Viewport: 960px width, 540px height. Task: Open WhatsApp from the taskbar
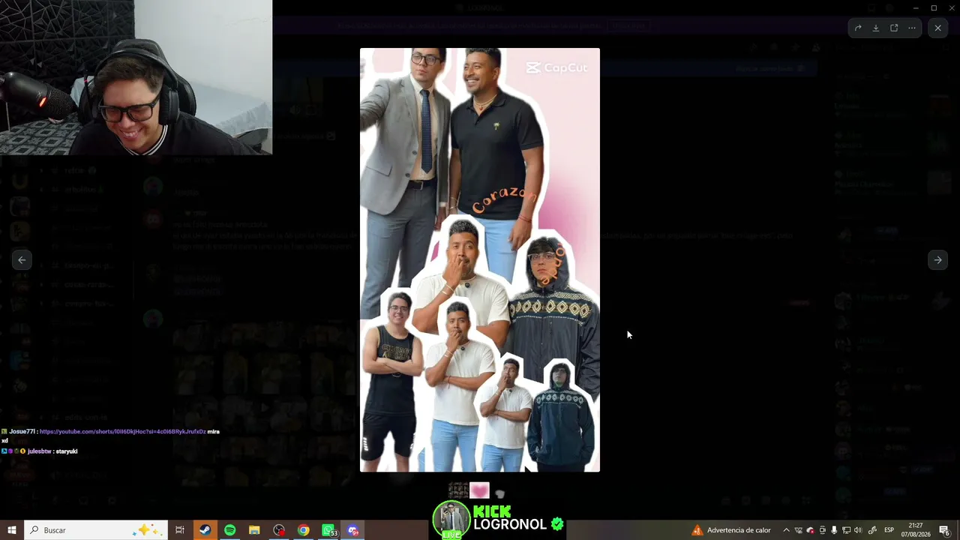(x=328, y=530)
